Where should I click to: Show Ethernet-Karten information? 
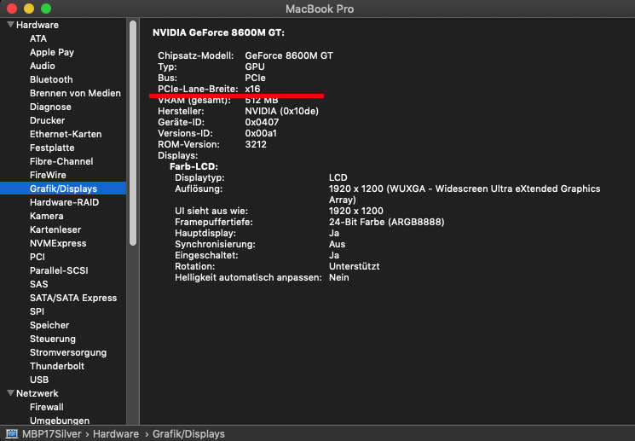coord(66,134)
